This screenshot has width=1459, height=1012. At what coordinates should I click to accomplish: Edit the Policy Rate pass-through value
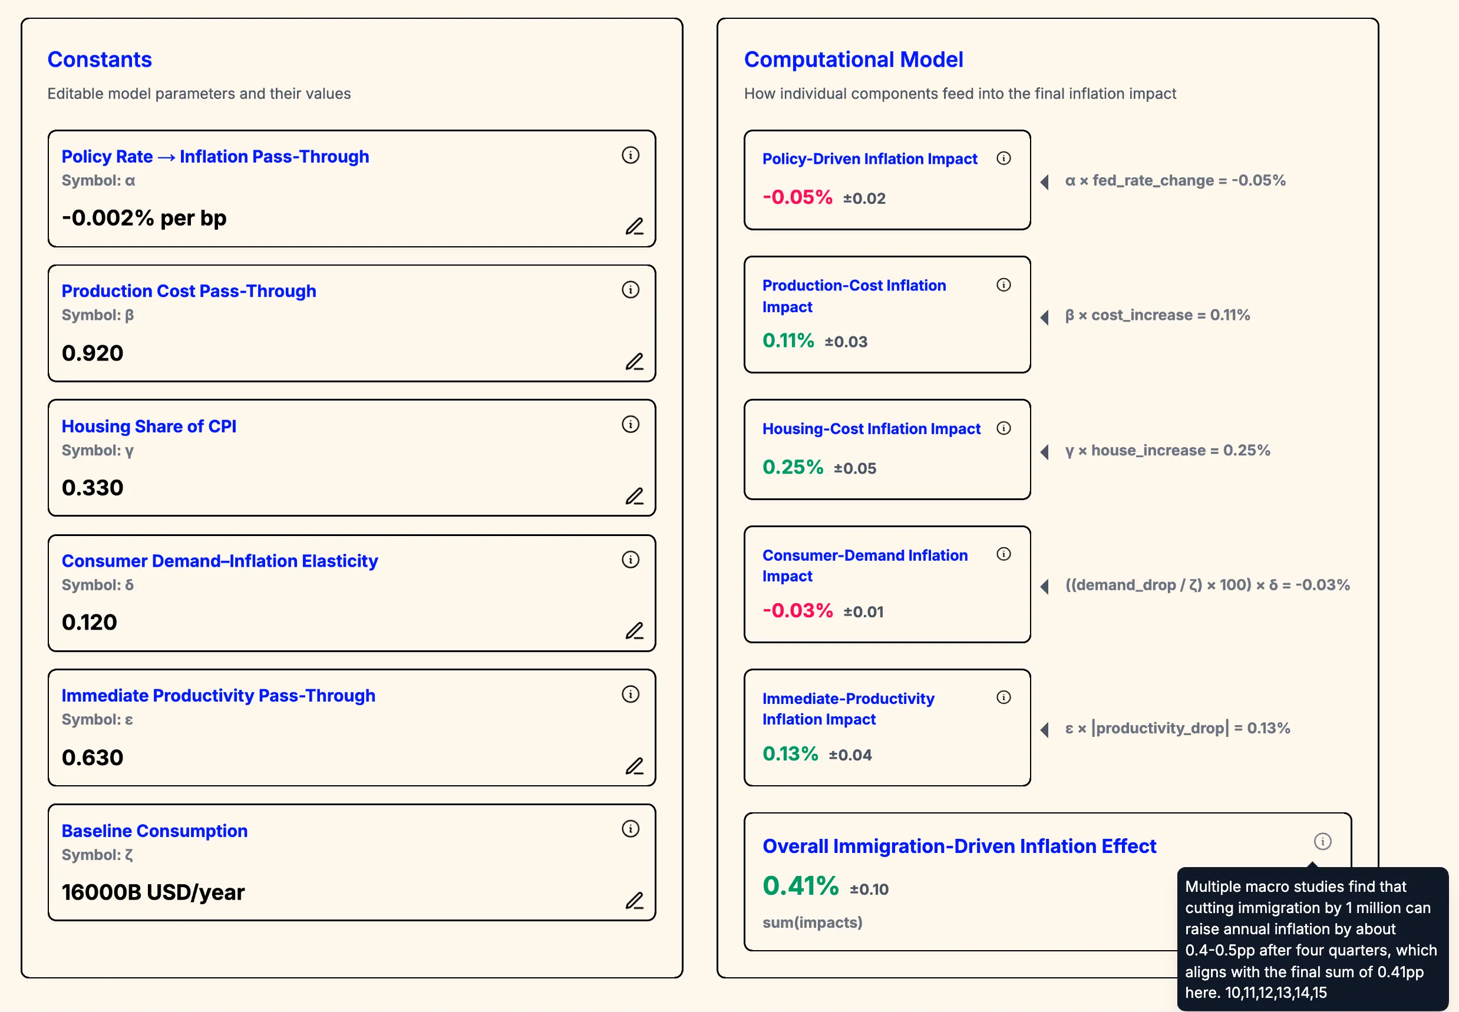[635, 226]
